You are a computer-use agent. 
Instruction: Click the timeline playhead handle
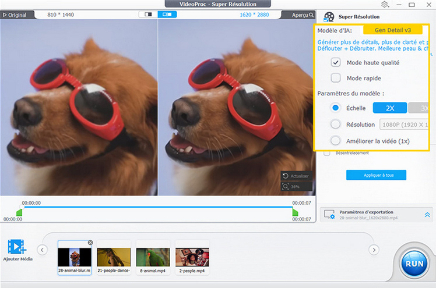[x=22, y=207]
